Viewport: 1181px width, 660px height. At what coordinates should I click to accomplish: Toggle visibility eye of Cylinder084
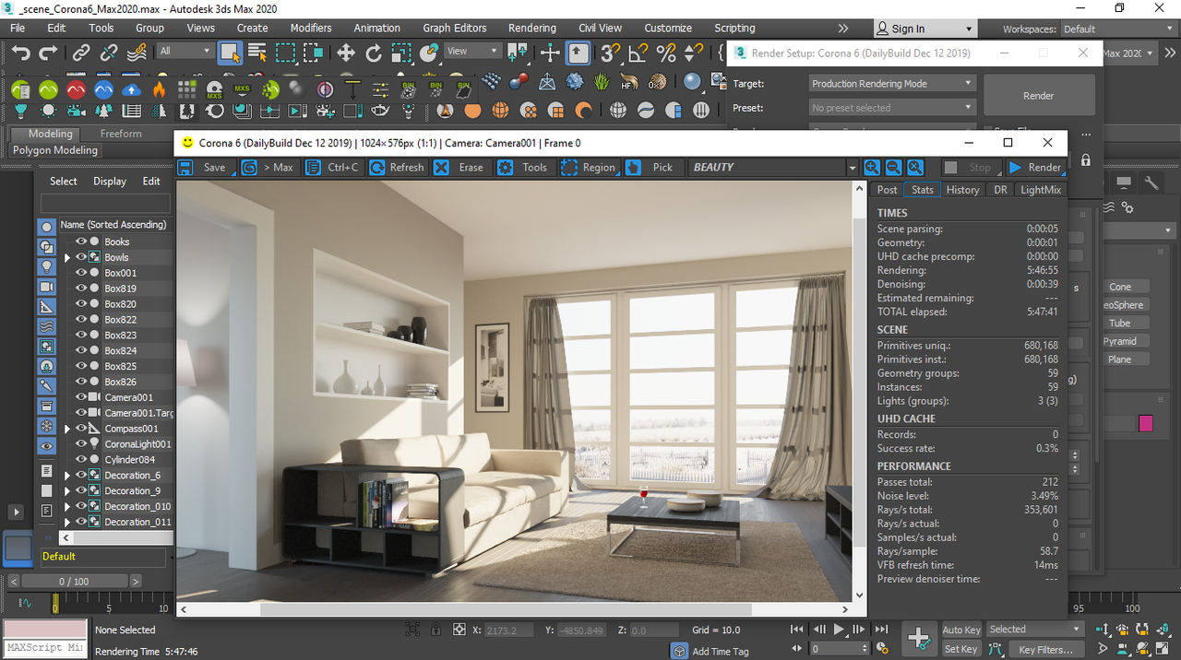pyautogui.click(x=80, y=459)
